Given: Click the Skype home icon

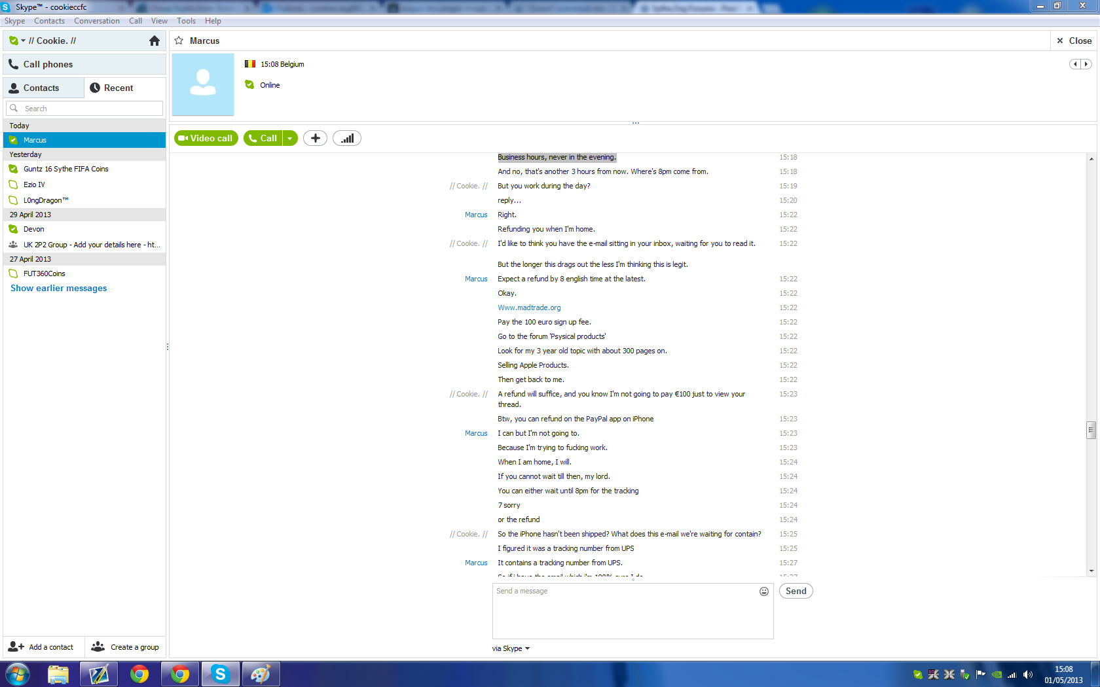Looking at the screenshot, I should [155, 41].
